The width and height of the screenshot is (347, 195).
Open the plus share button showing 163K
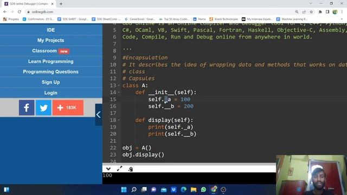tap(68, 108)
